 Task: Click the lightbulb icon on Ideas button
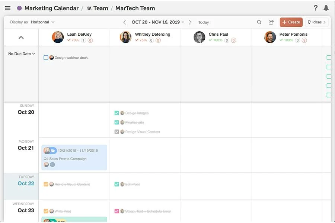tap(309, 22)
